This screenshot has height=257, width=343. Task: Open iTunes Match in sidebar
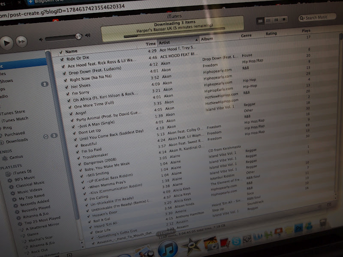point(15,120)
